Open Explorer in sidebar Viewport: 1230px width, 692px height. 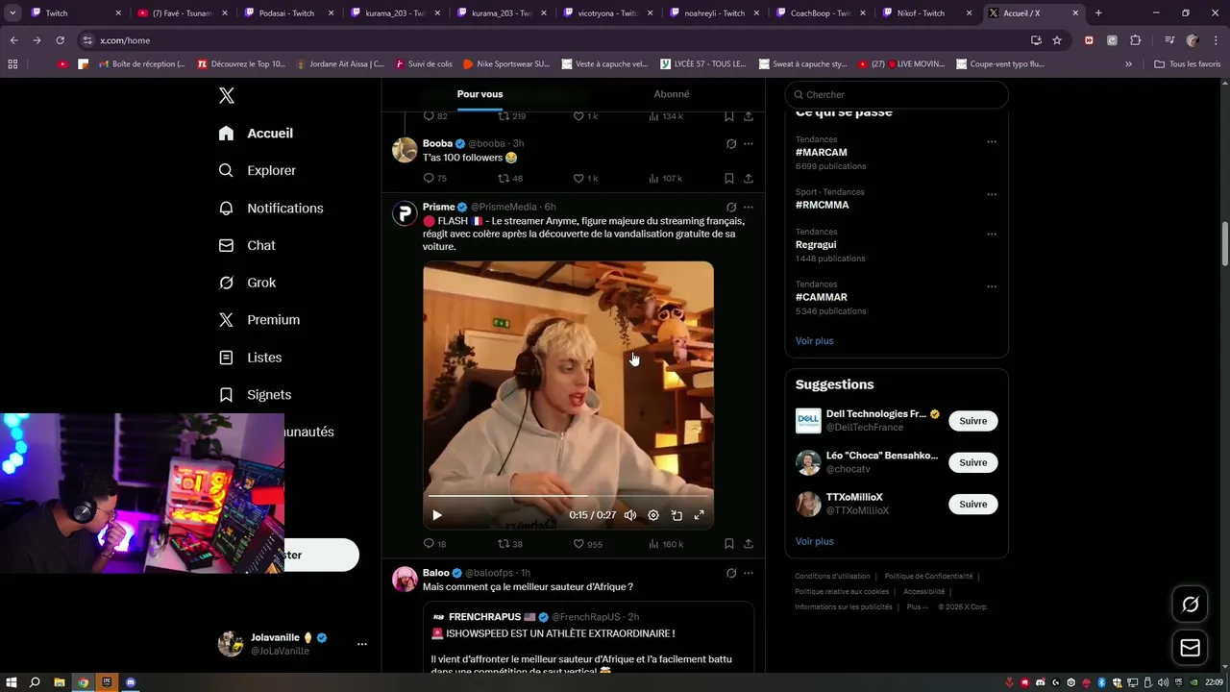pos(257,170)
